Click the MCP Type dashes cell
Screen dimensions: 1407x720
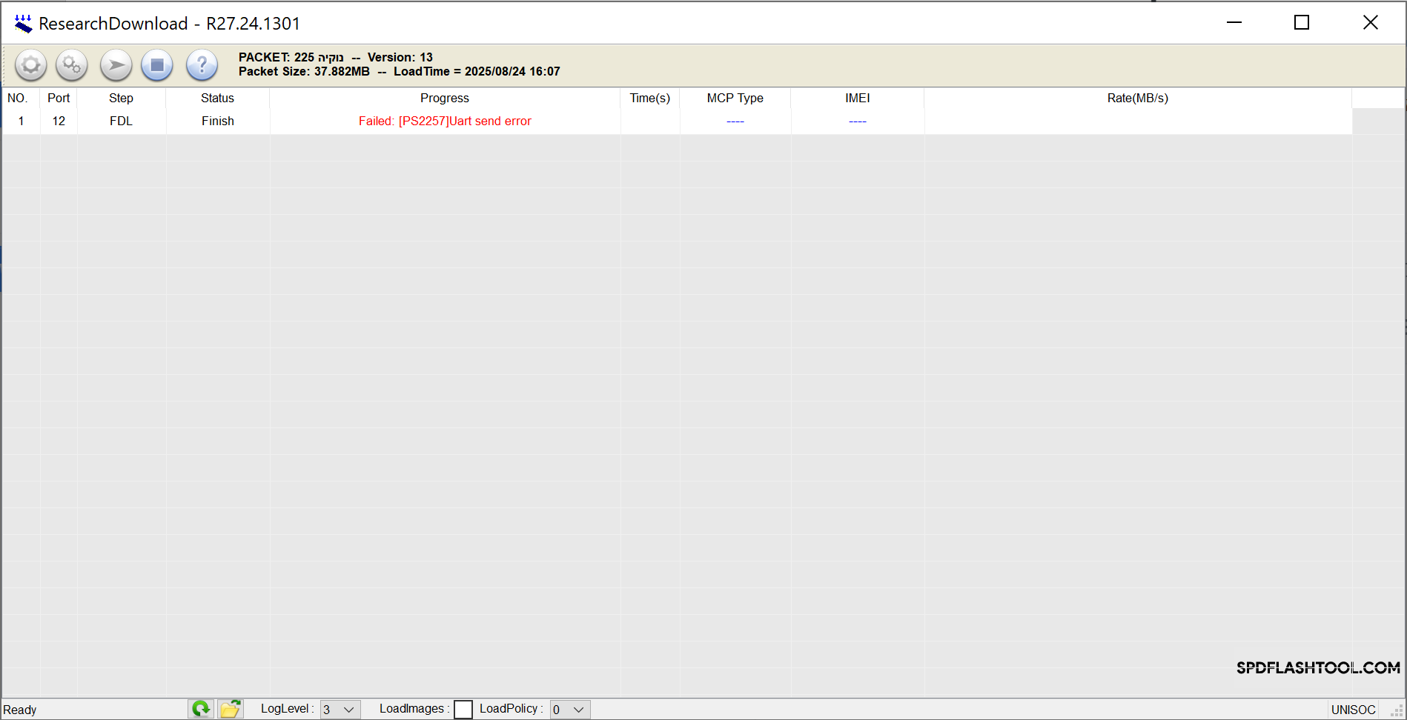735,121
